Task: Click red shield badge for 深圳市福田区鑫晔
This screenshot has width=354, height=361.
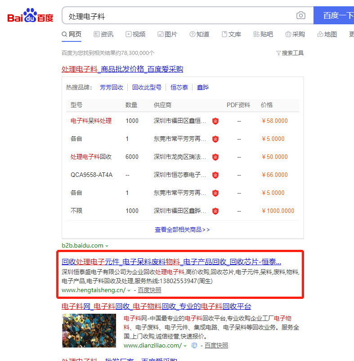Action: [215, 211]
